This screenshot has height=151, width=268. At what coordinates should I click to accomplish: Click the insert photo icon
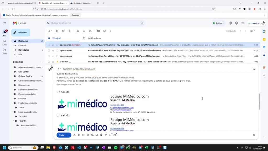pyautogui.click(x=97, y=135)
